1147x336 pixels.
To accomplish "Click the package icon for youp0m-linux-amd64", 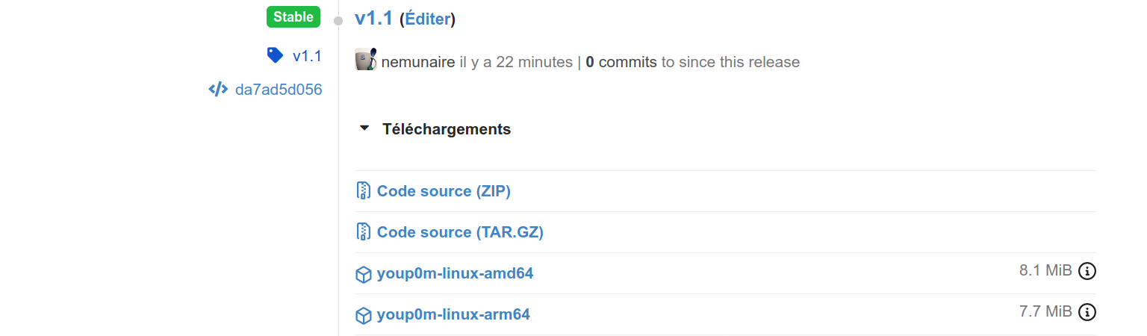I will click(x=363, y=274).
